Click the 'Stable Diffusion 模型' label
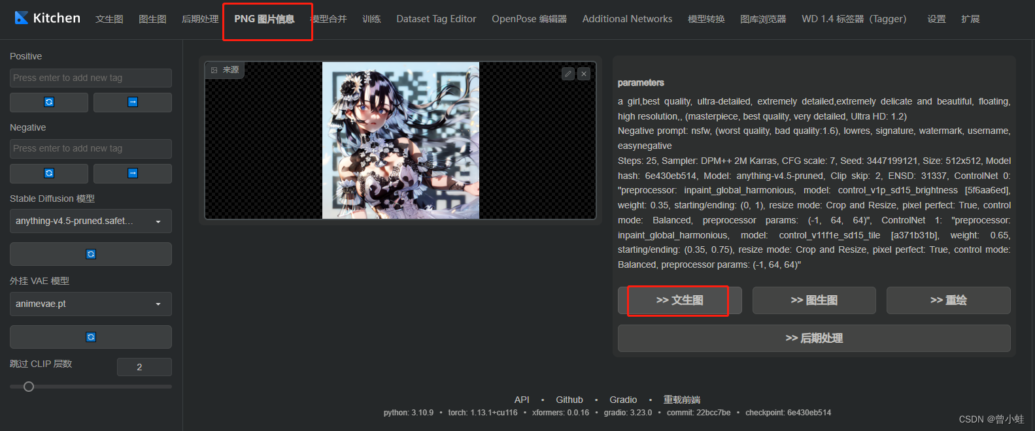 pyautogui.click(x=52, y=199)
